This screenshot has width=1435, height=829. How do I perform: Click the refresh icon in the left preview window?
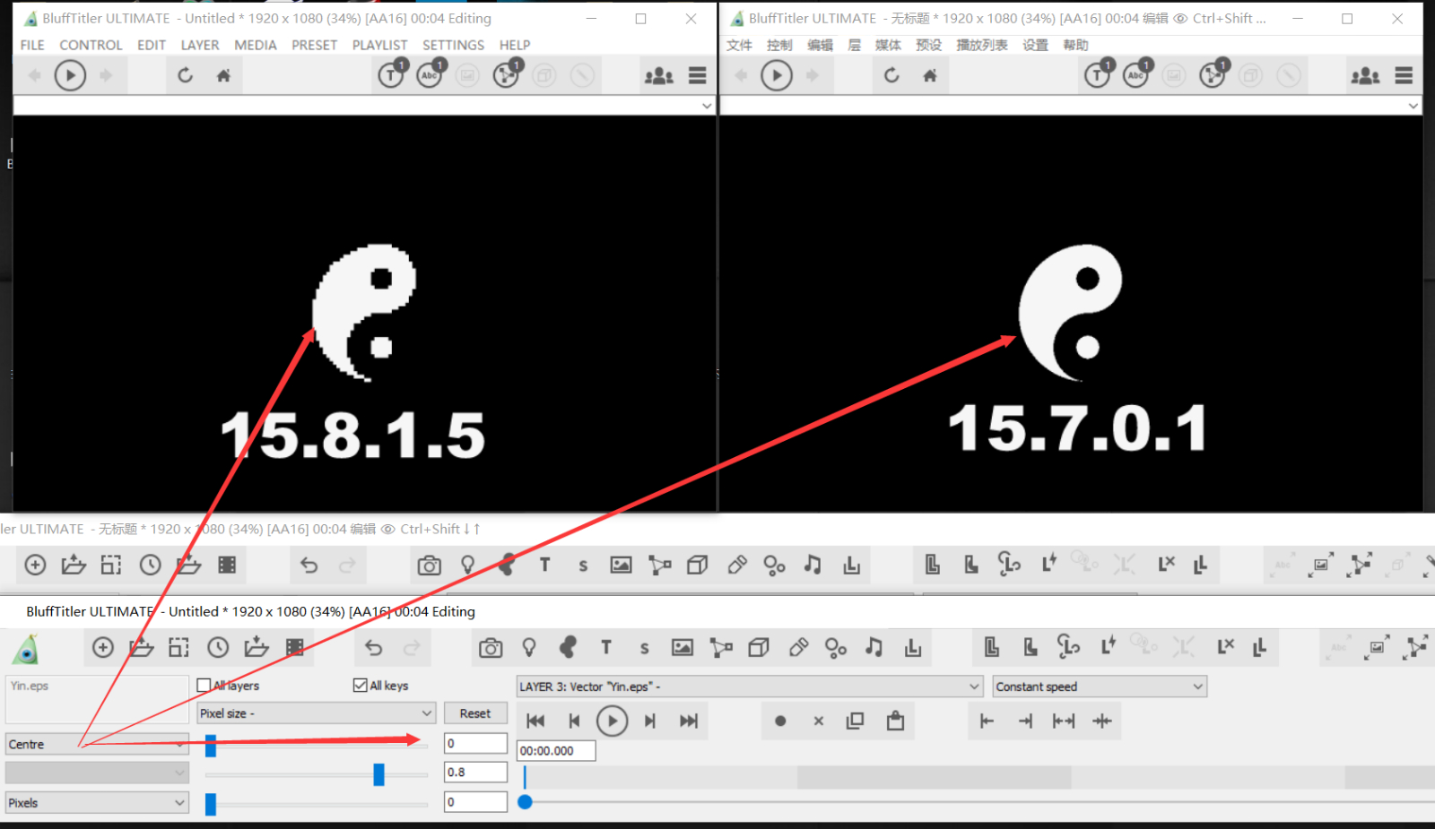coord(185,75)
